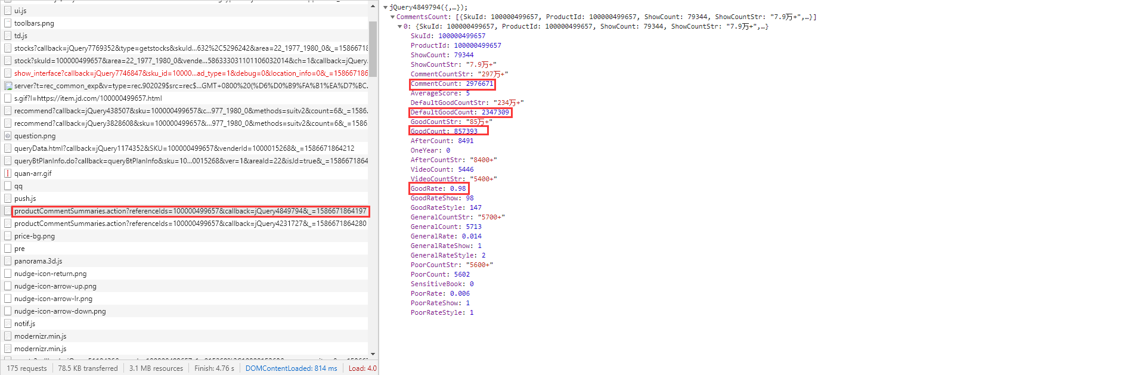Click the Finish: 4.76 s status entry
The width and height of the screenshot is (1128, 375).
point(214,368)
